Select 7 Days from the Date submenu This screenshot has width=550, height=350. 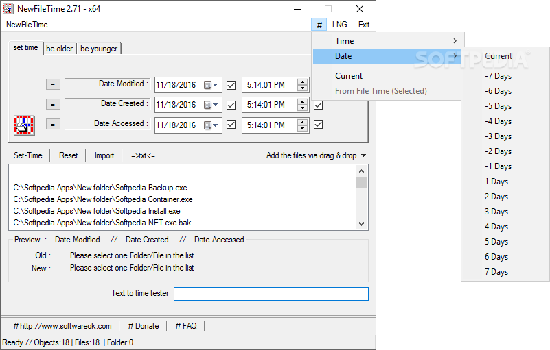(x=505, y=272)
